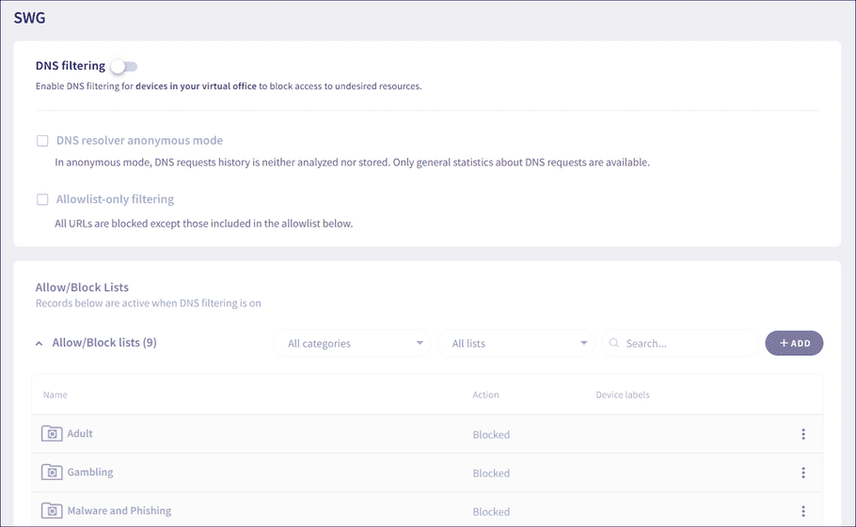Focus the Search field
This screenshot has height=527, width=856.
(680, 343)
